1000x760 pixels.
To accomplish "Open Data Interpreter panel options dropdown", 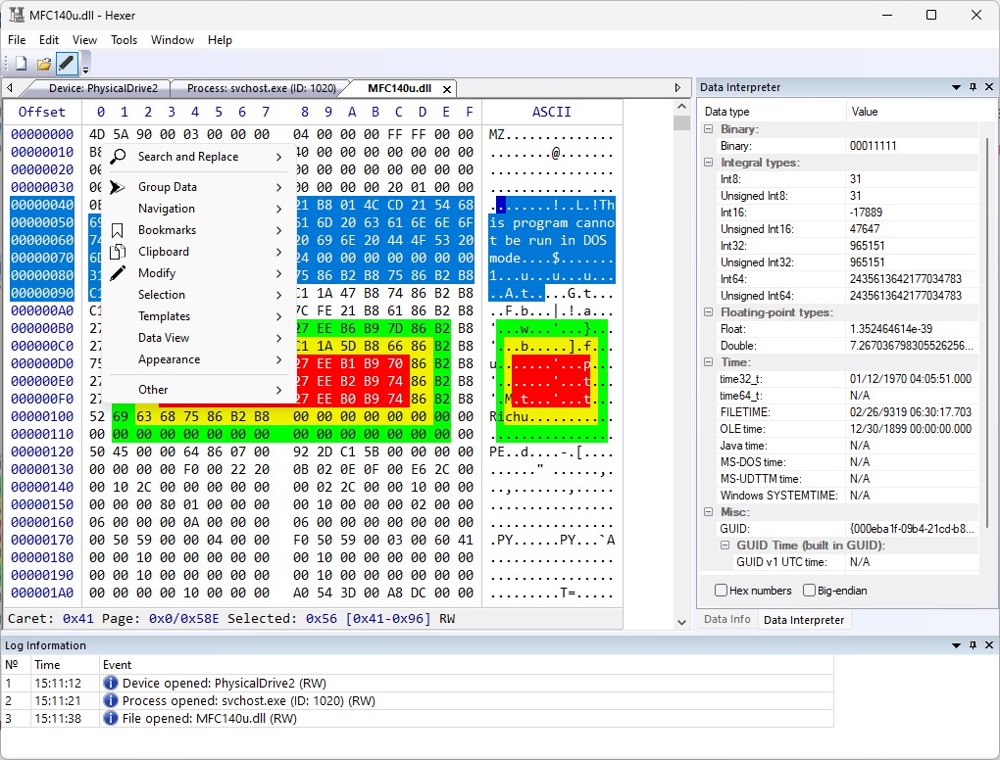I will coord(956,87).
